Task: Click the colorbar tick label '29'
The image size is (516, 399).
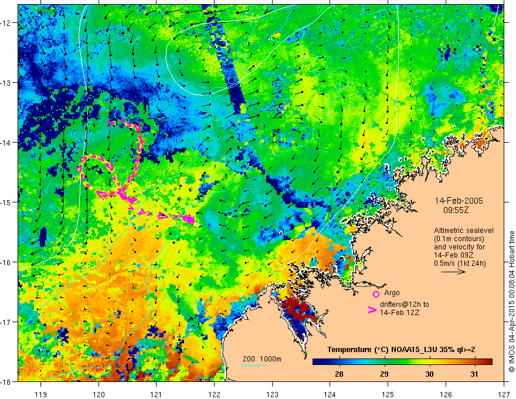Action: point(384,374)
